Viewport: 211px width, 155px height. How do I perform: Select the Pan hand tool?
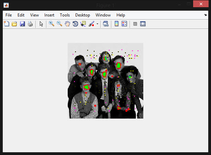pos(67,24)
